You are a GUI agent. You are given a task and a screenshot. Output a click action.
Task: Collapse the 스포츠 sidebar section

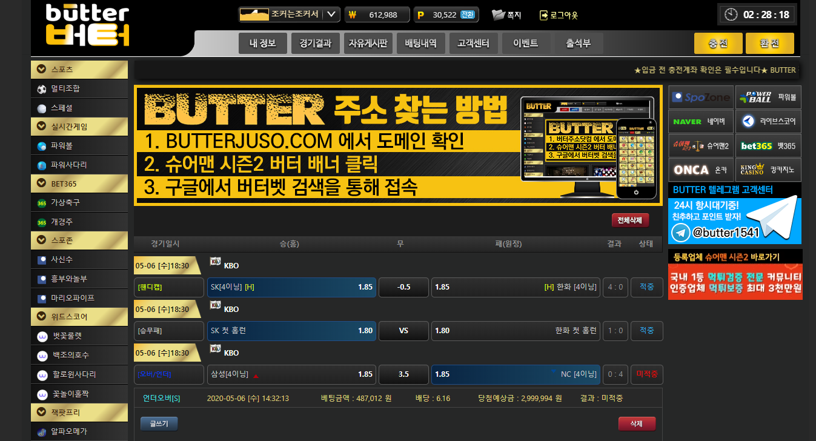coord(41,69)
